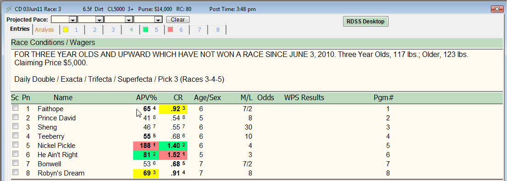Click the Post Time 3:48 pm text
The width and height of the screenshot is (507, 181).
(x=232, y=9)
